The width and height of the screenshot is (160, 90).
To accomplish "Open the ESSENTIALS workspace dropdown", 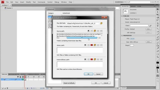I will pyautogui.click(x=120, y=2).
